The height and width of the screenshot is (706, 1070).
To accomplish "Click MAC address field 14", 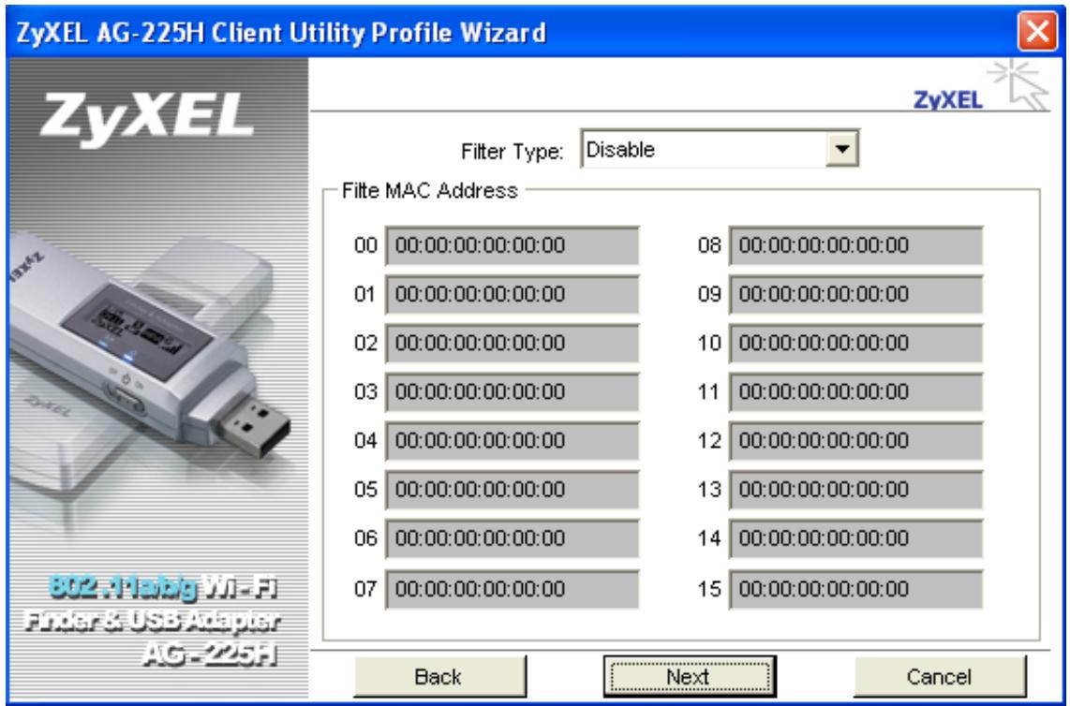I will (x=856, y=538).
